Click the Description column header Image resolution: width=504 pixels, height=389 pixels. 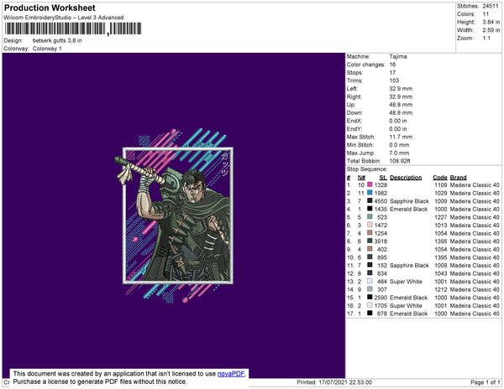tap(406, 178)
